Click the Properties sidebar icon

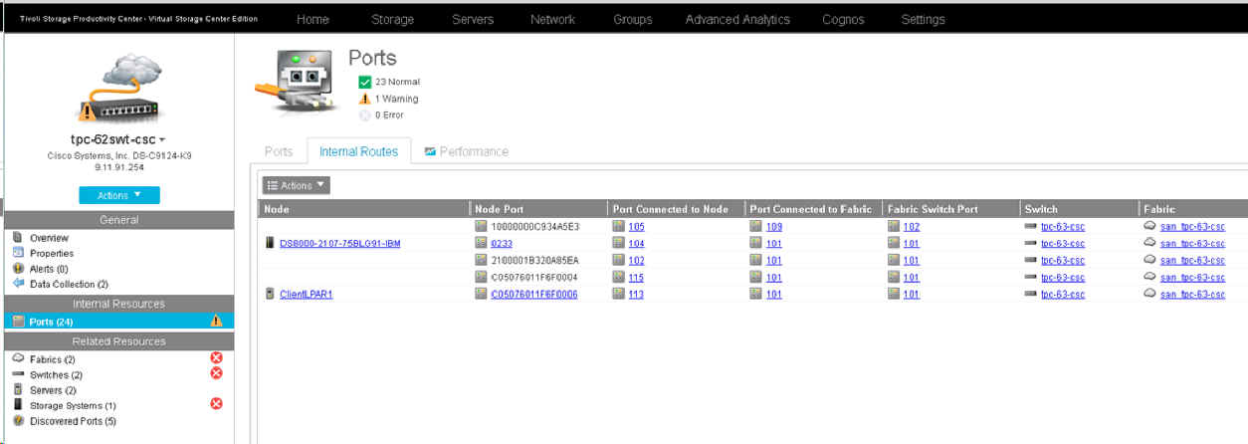[x=18, y=253]
